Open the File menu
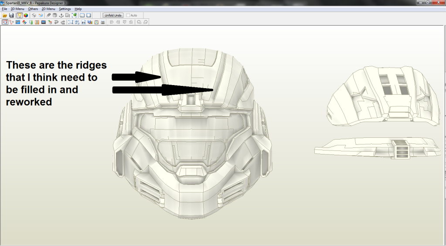 [x=4, y=9]
